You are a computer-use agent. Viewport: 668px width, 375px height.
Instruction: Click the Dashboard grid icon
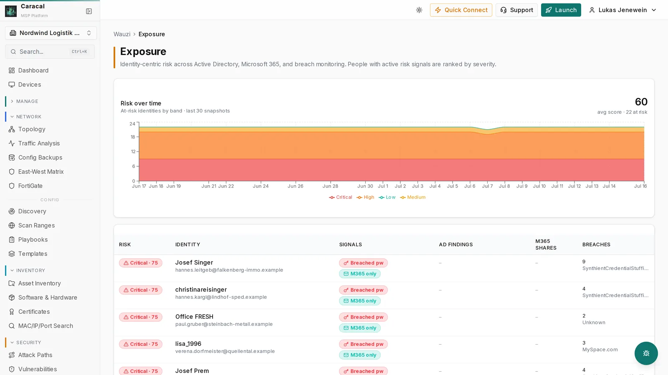tap(12, 70)
